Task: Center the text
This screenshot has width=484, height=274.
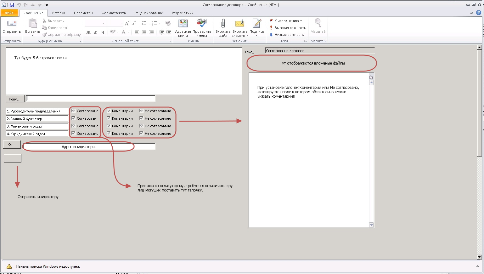Action: [144, 32]
